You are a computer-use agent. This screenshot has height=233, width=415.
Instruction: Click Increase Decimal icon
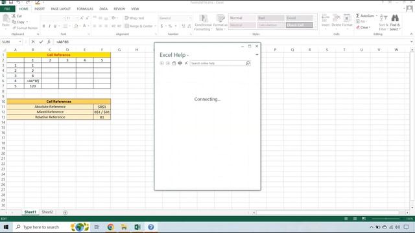(x=183, y=26)
